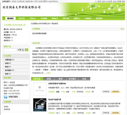Click the company logo title in the header
Viewport: 127px width, 115px height.
pyautogui.click(x=21, y=7)
